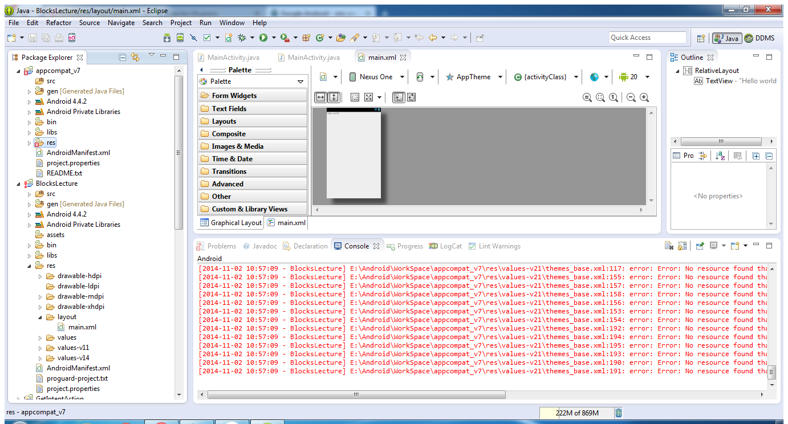Open the Android Virtual Device Manager icon
The width and height of the screenshot is (788, 424).
[180, 38]
